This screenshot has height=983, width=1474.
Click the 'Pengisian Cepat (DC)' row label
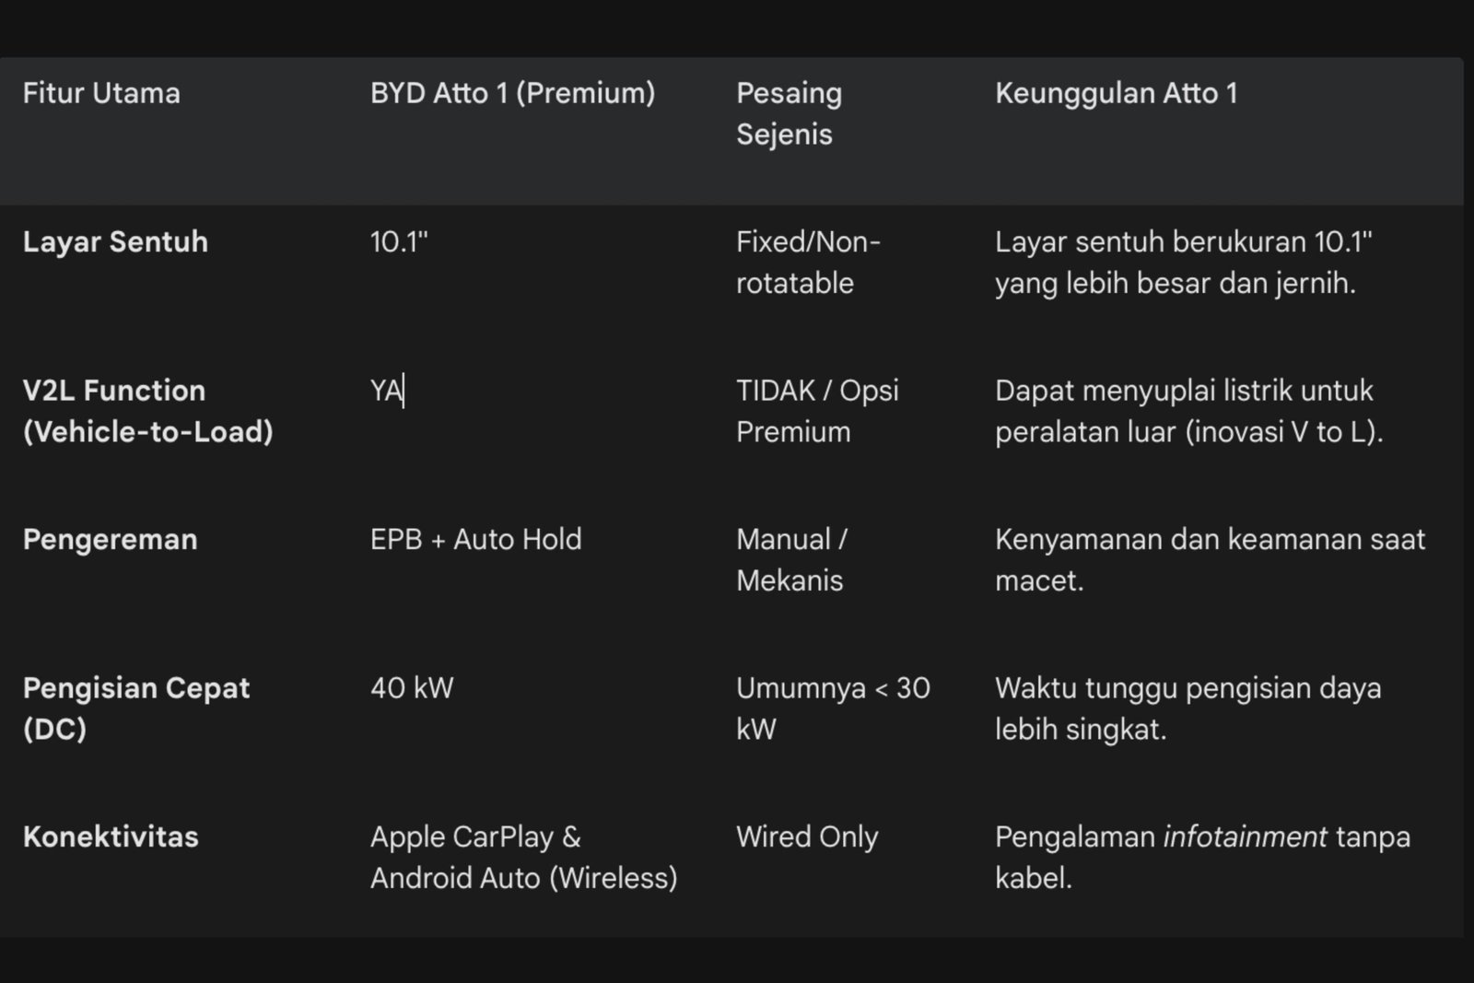tap(135, 708)
